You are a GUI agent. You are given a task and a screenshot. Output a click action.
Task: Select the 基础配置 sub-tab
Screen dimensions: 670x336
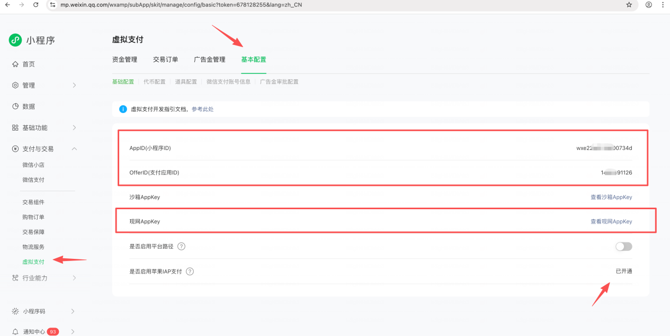click(x=123, y=82)
